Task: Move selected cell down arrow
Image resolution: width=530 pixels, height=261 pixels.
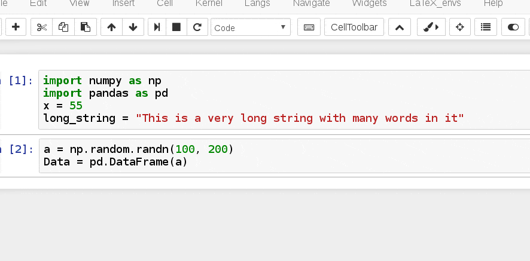Action: (133, 27)
